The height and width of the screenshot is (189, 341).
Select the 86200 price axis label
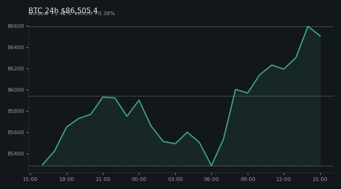(16, 69)
